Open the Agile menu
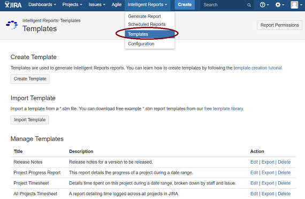This screenshot has width=305, height=199. tap(117, 4)
